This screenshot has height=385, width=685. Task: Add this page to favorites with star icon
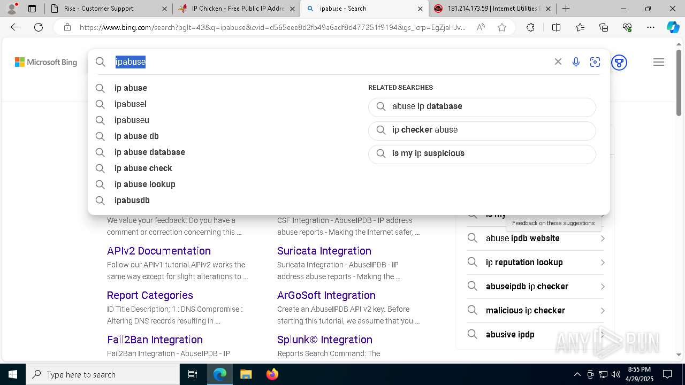click(x=502, y=27)
